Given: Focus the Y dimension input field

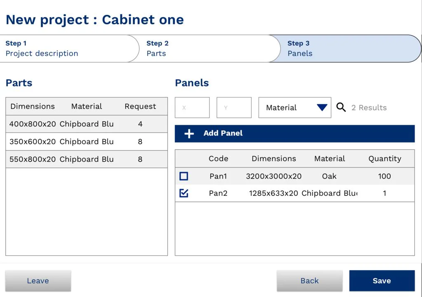Looking at the screenshot, I should pos(234,108).
